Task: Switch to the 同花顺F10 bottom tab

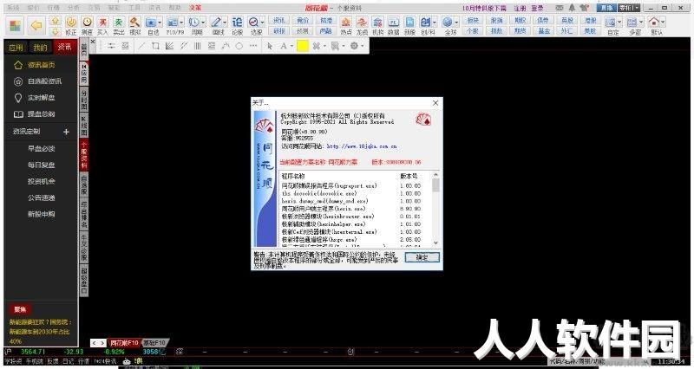Action: [124, 342]
